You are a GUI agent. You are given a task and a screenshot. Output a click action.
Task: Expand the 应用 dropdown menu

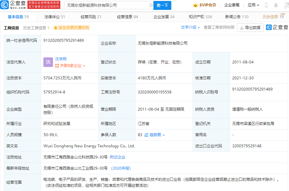[253, 5]
